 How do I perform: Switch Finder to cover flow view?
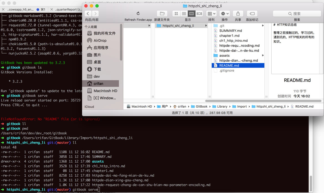[199, 14]
